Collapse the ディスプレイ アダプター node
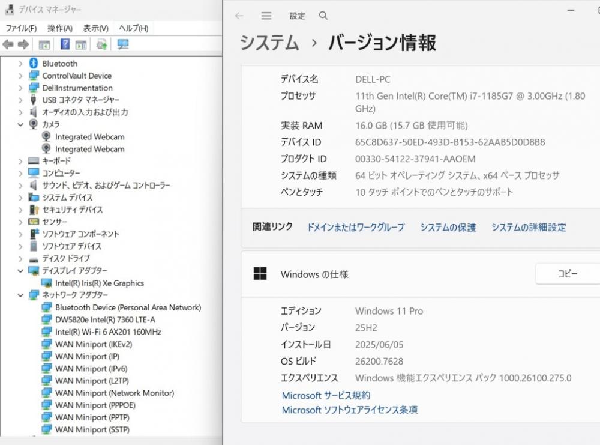The height and width of the screenshot is (445, 600). (20, 271)
